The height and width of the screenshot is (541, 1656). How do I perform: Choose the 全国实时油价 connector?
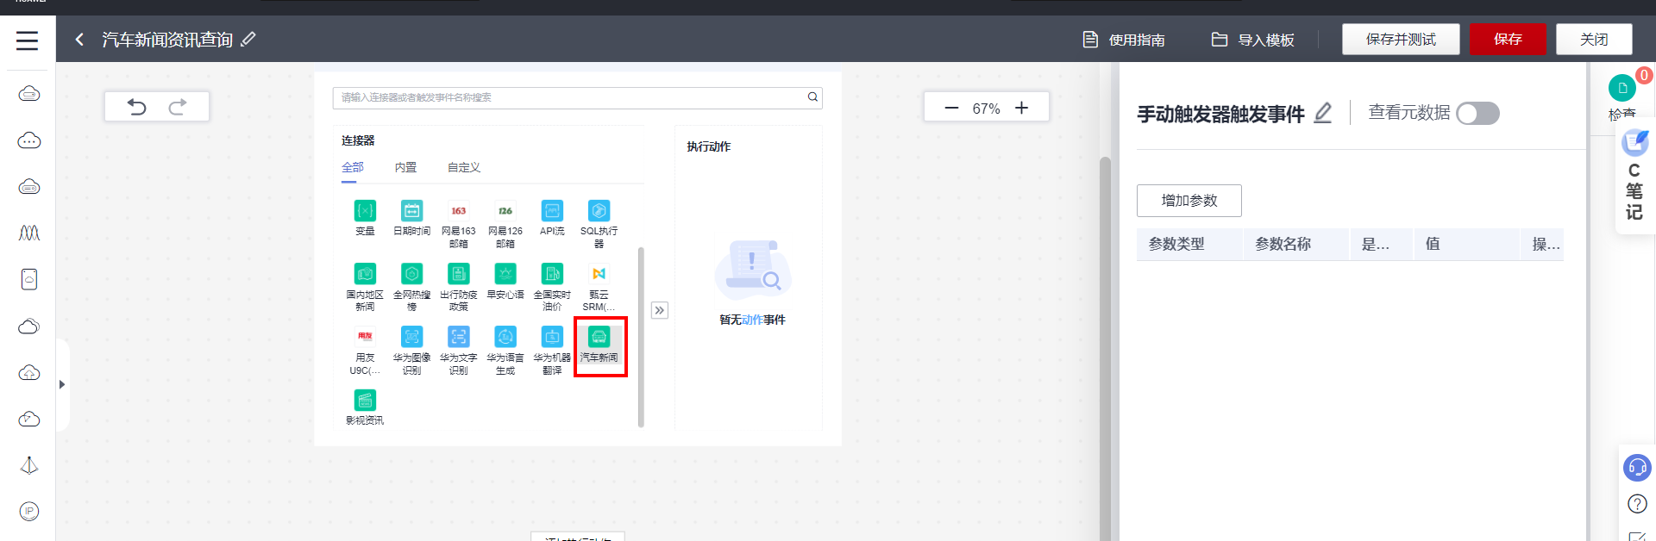pyautogui.click(x=552, y=274)
